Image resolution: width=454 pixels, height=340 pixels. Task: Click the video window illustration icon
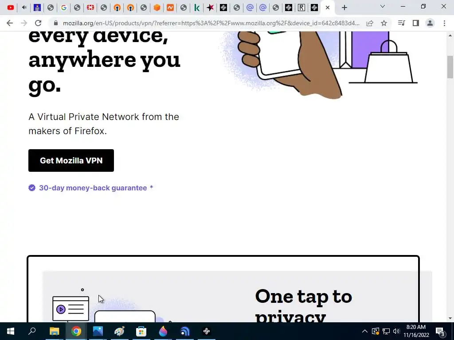(x=70, y=309)
